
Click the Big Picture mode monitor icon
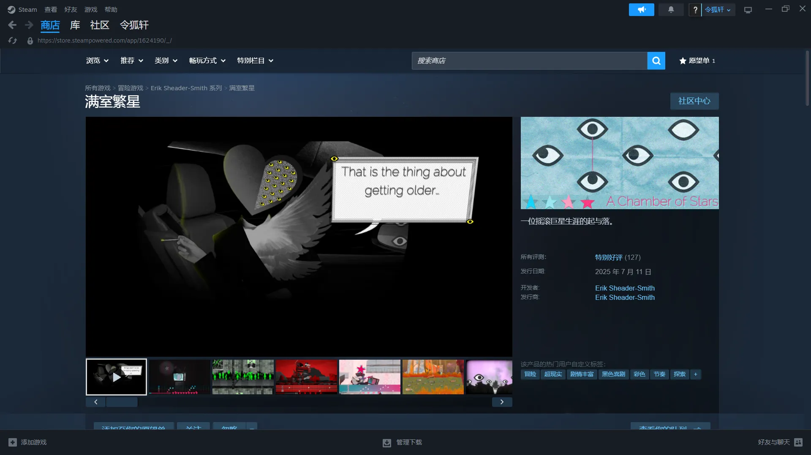coord(748,10)
